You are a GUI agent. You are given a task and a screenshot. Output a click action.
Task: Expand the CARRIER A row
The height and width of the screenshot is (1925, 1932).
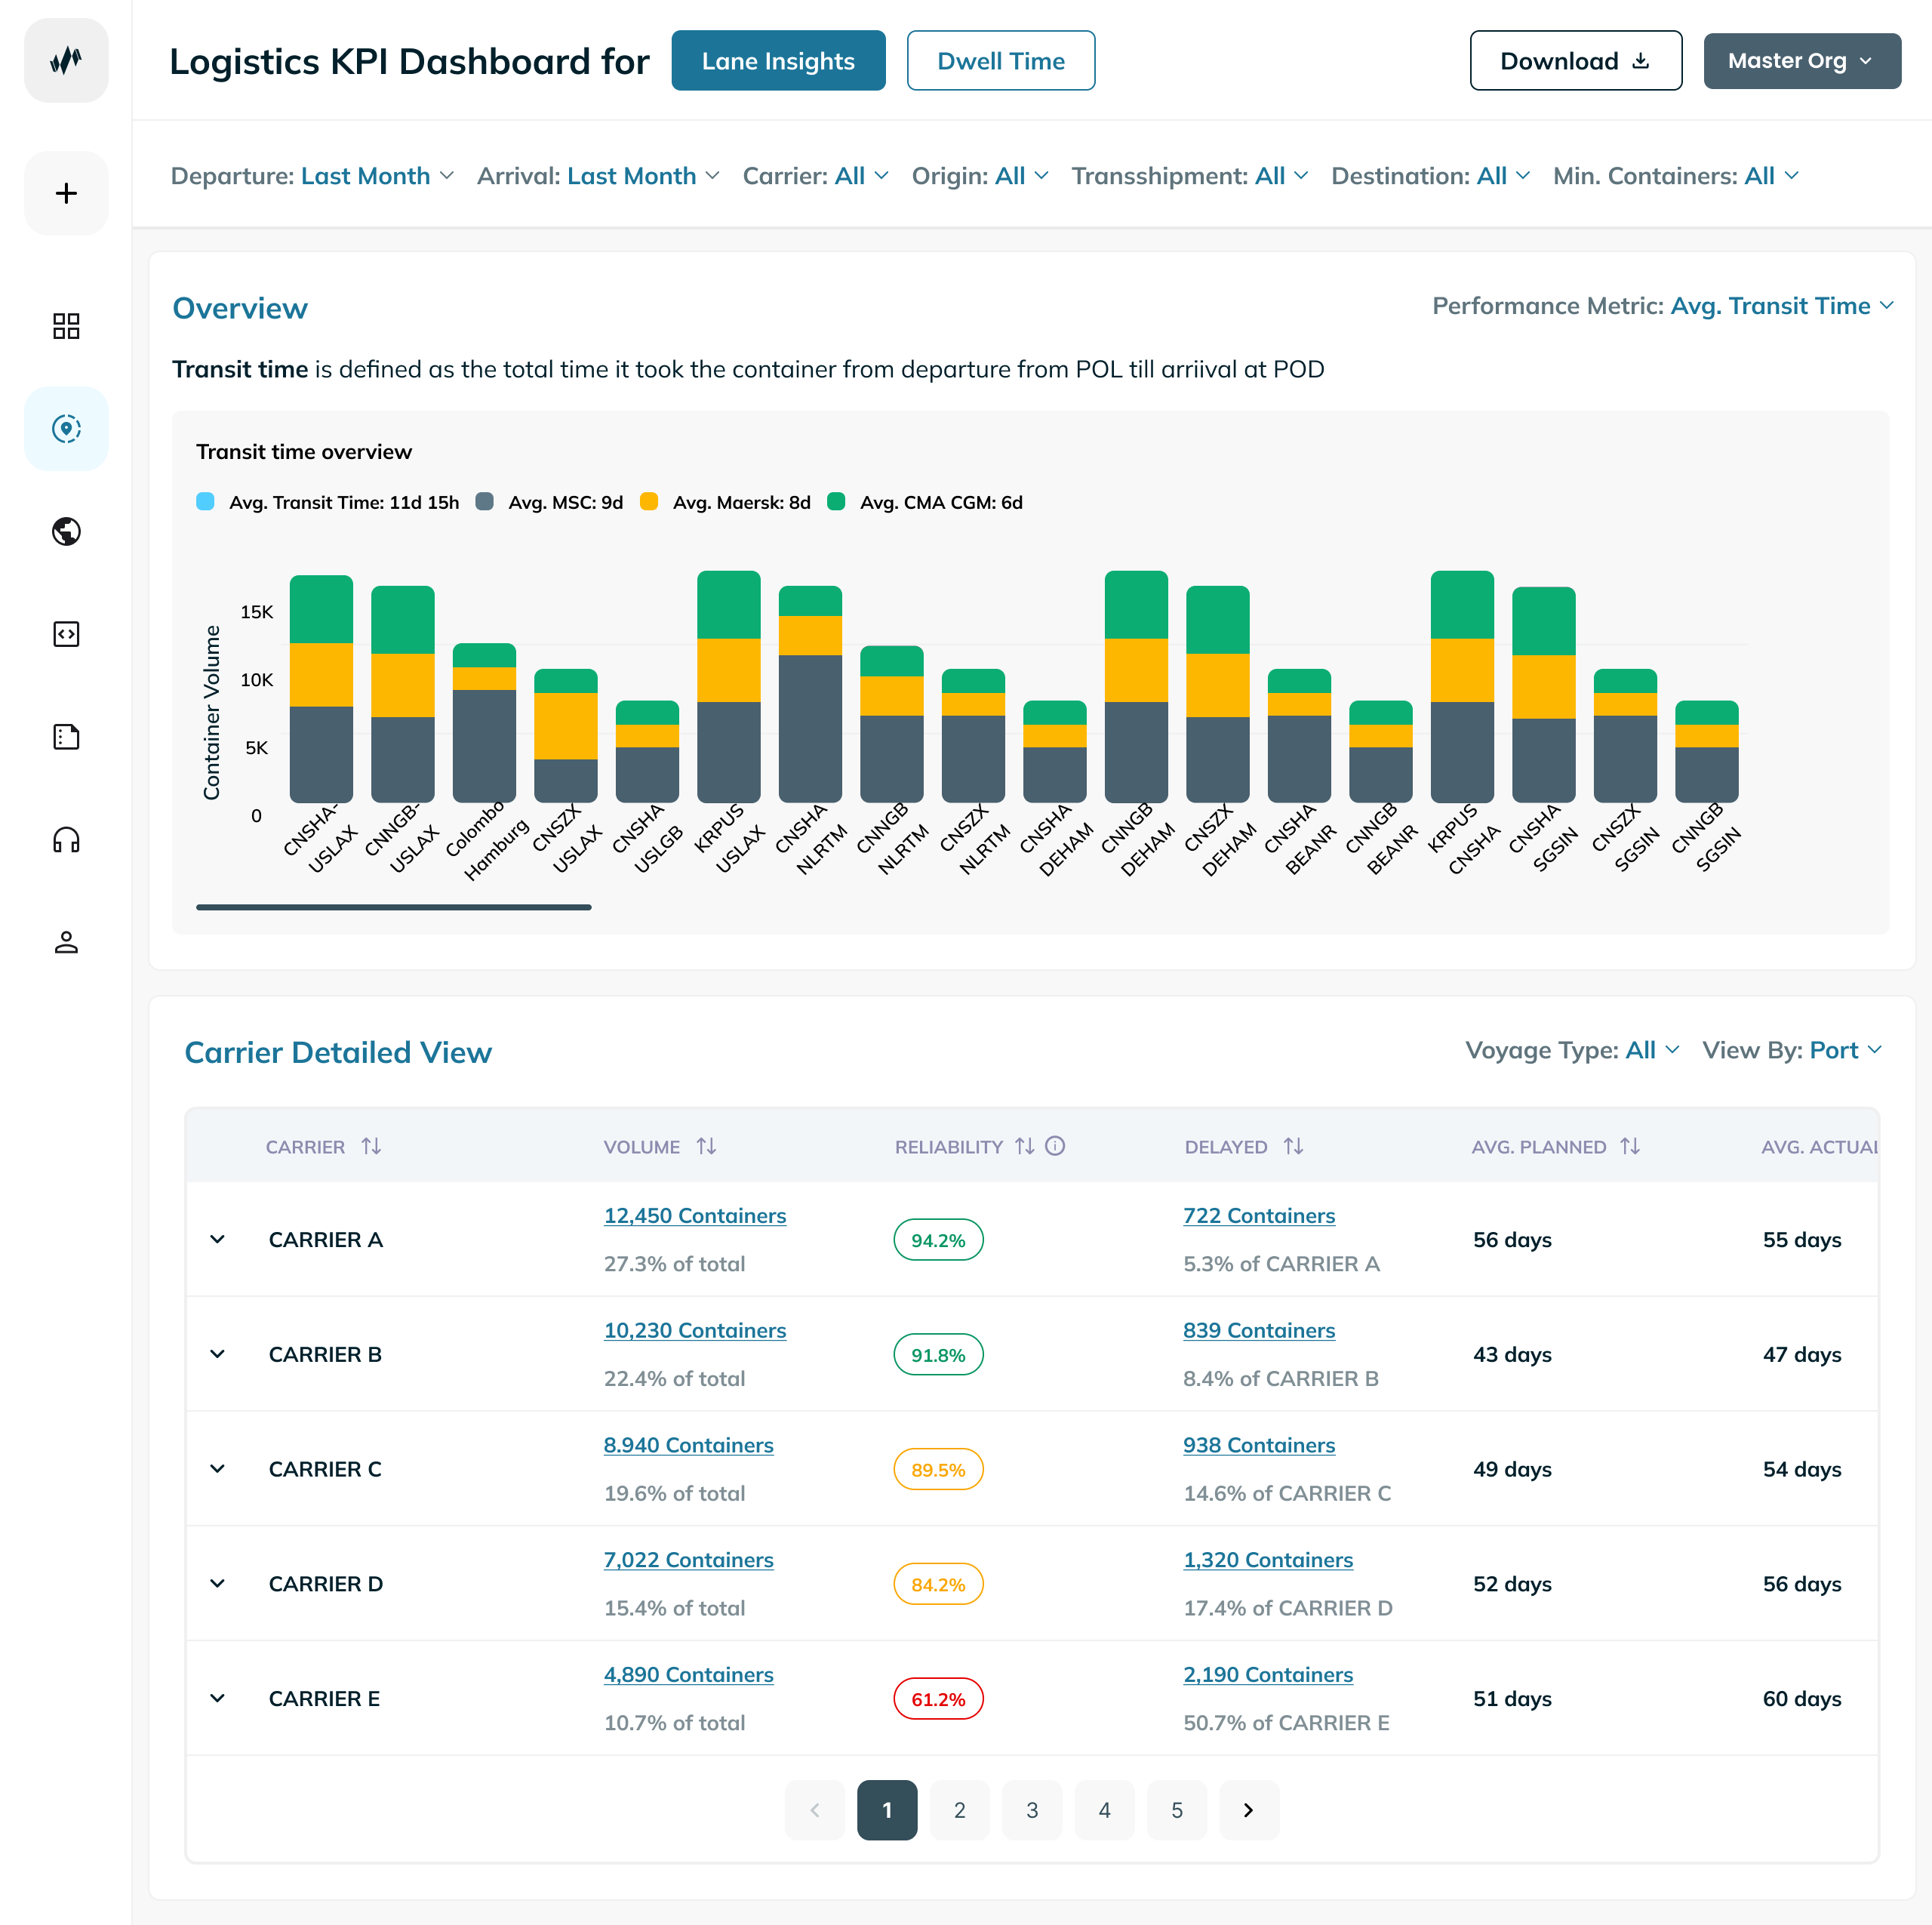(217, 1240)
